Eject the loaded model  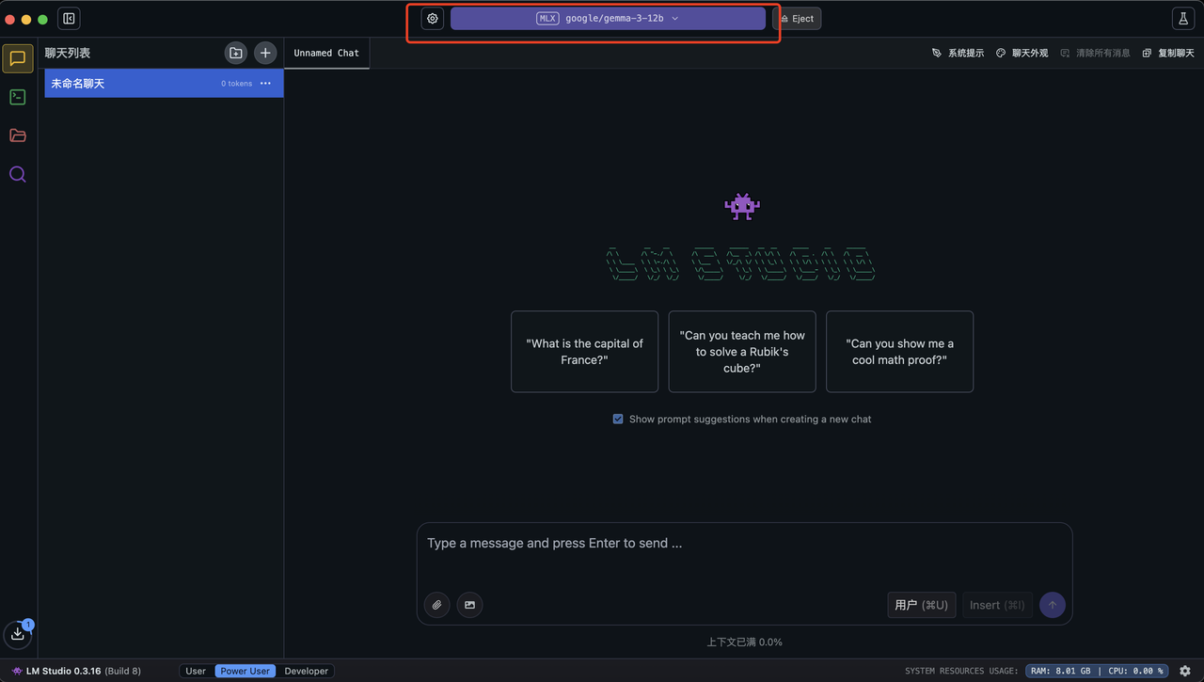pyautogui.click(x=797, y=18)
